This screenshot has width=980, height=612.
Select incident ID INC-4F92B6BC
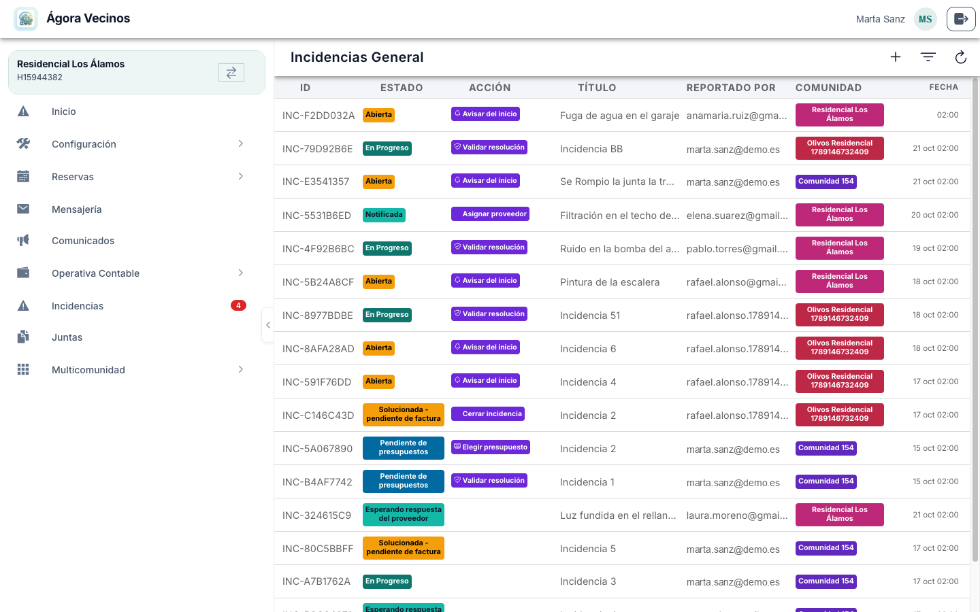coord(318,249)
